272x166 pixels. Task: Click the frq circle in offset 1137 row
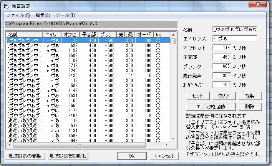(x=158, y=50)
